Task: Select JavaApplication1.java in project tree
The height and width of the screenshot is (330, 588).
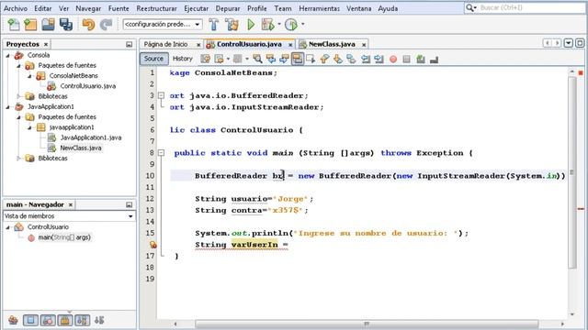Action: tap(91, 137)
